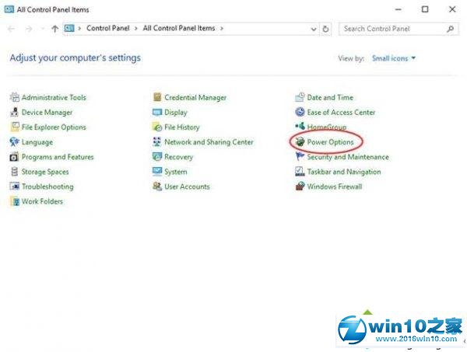Image resolution: width=467 pixels, height=352 pixels.
Task: Open the address bar history dropdown
Action: pyautogui.click(x=313, y=29)
